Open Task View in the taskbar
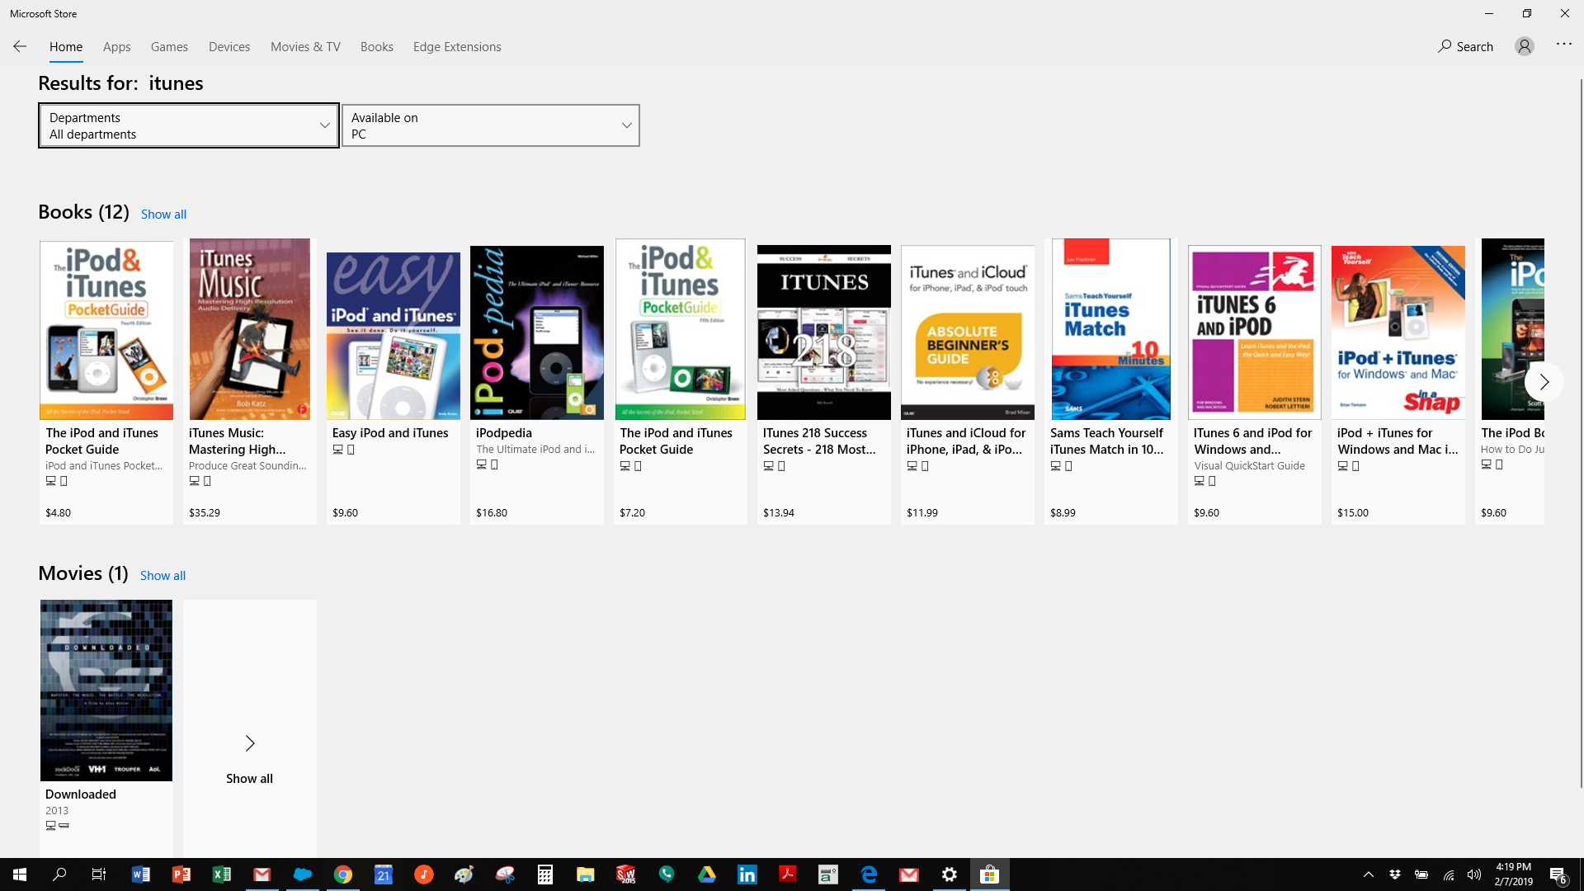The height and width of the screenshot is (891, 1584). coord(99,874)
